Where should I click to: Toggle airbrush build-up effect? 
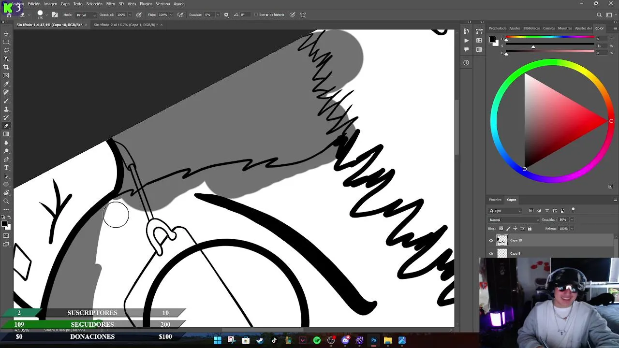[x=180, y=14]
